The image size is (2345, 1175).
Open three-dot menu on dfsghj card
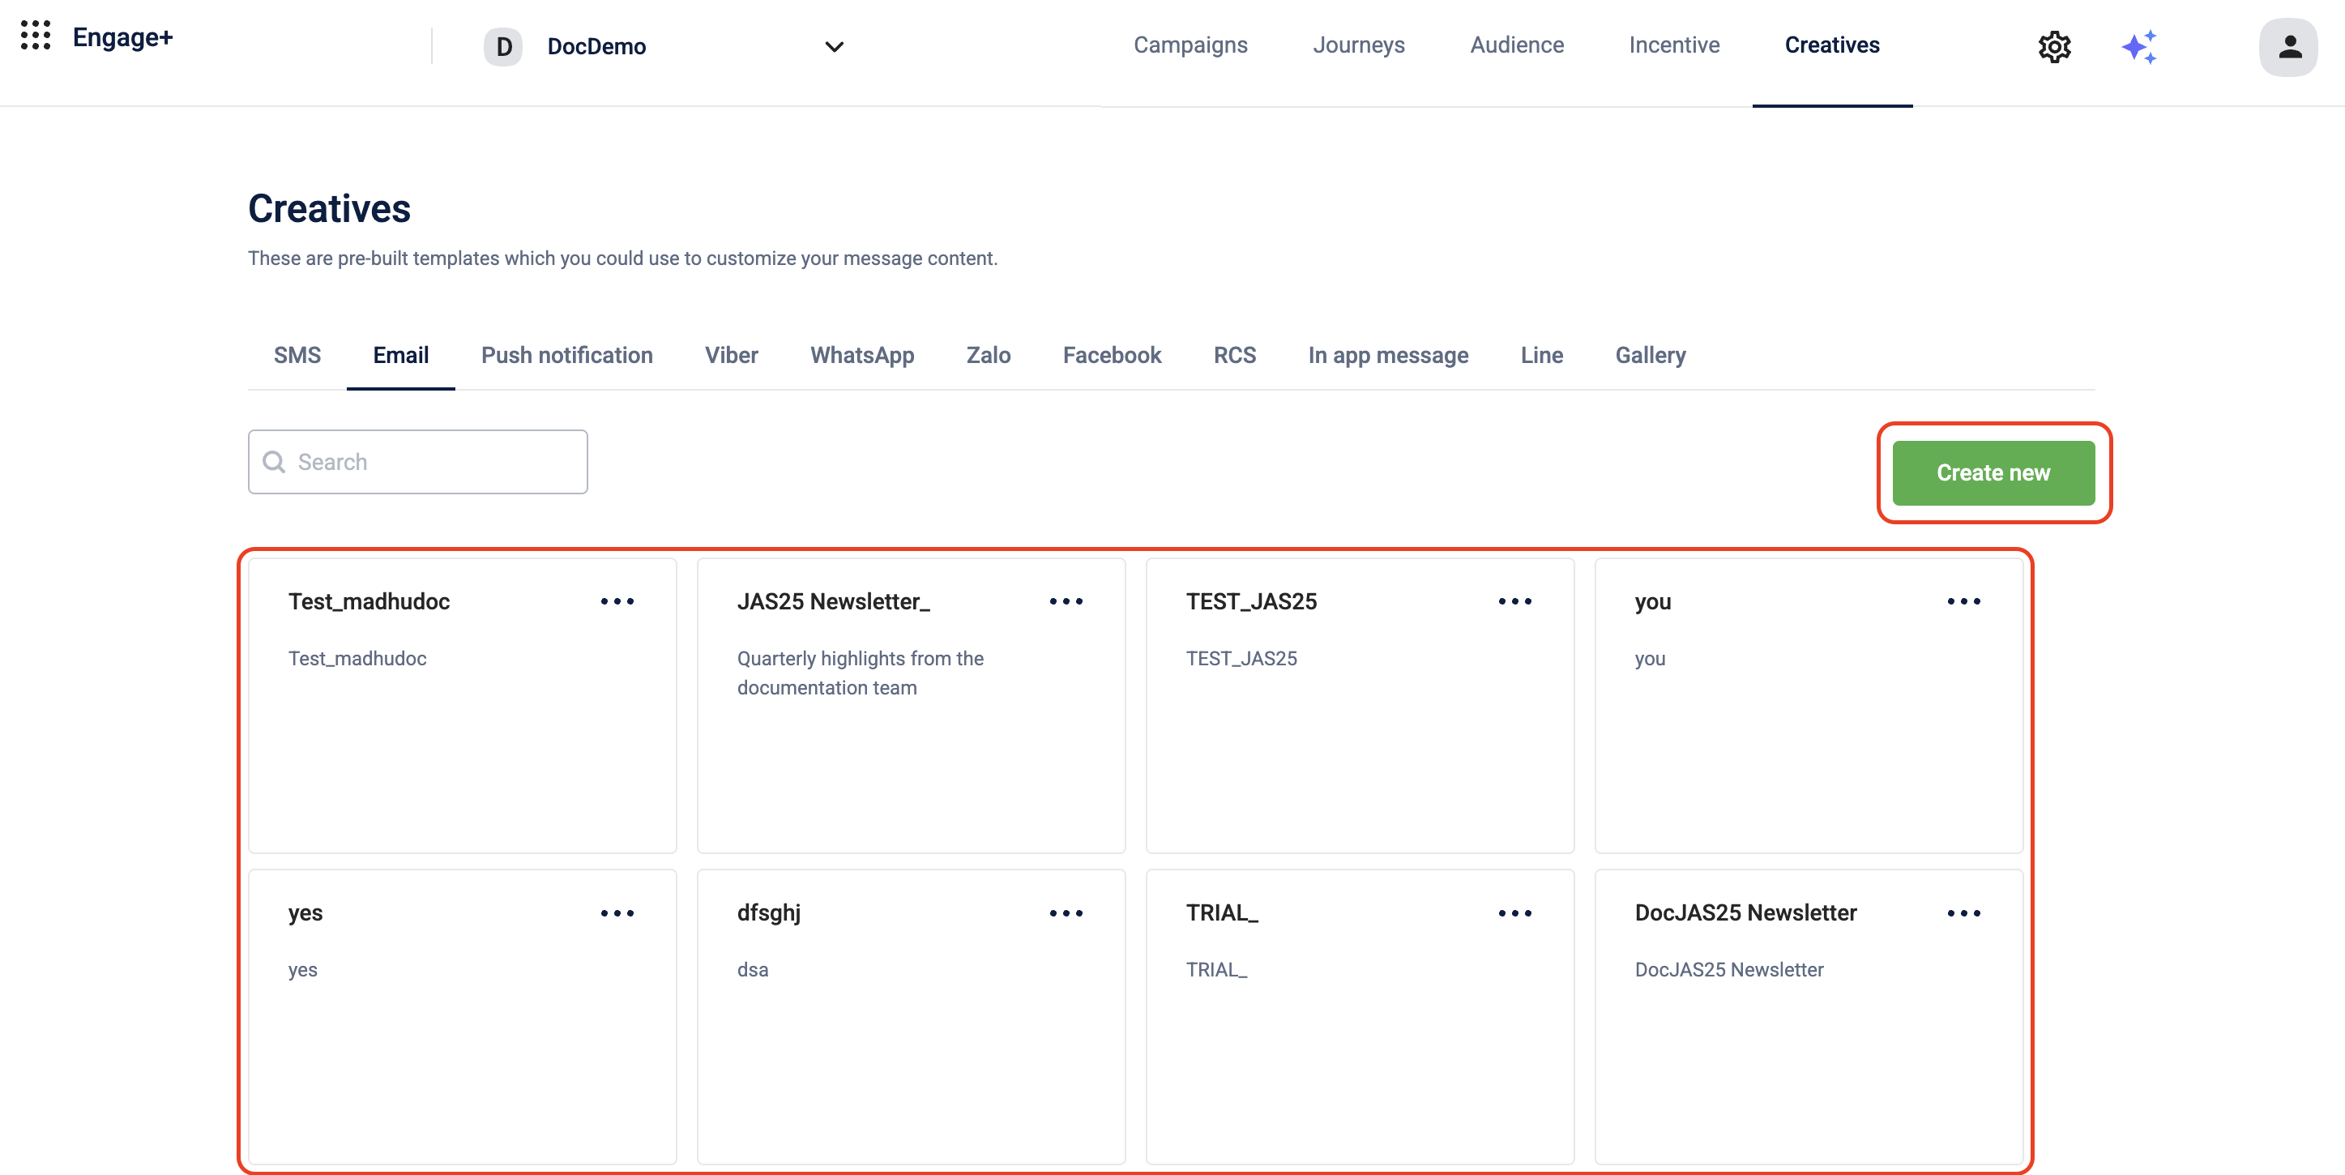click(1065, 913)
